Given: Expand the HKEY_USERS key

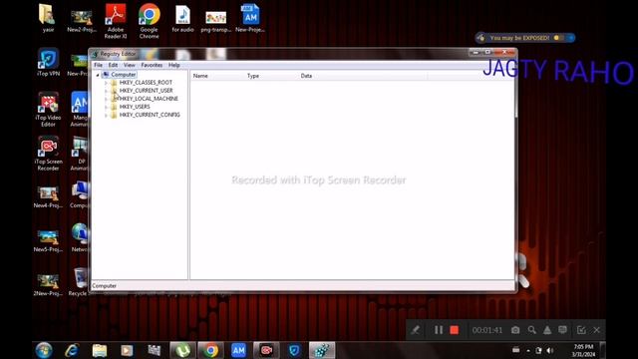Looking at the screenshot, I should (x=107, y=107).
